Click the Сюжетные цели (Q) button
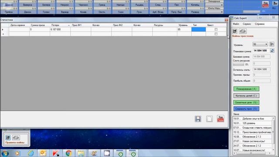 (246, 102)
